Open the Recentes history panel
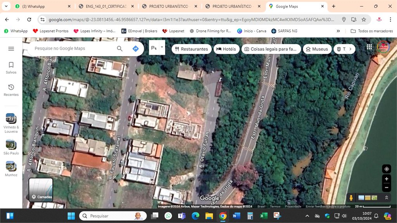The height and width of the screenshot is (223, 397). tap(11, 90)
